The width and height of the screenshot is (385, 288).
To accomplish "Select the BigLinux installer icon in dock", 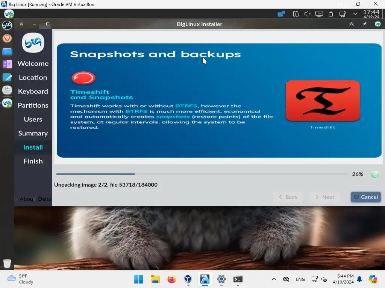I will pos(7,103).
